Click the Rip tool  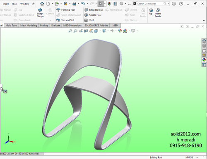tap(151, 12)
